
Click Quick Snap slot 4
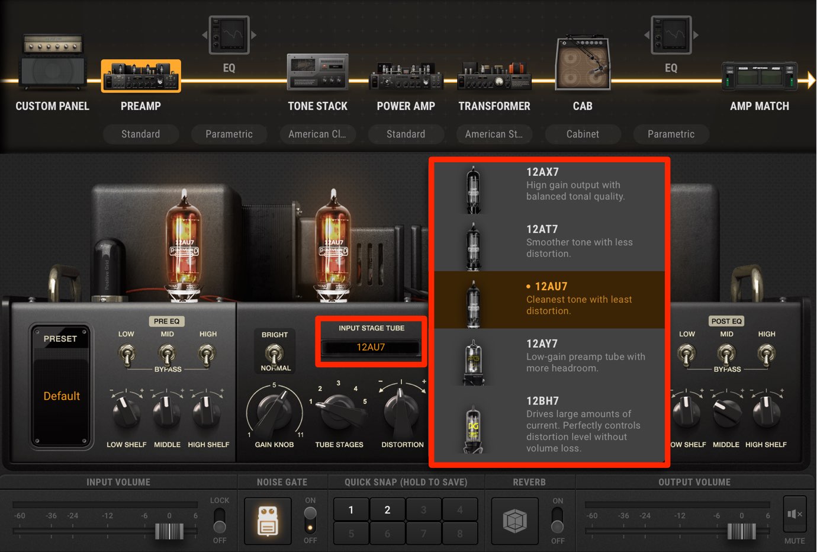pos(460,509)
